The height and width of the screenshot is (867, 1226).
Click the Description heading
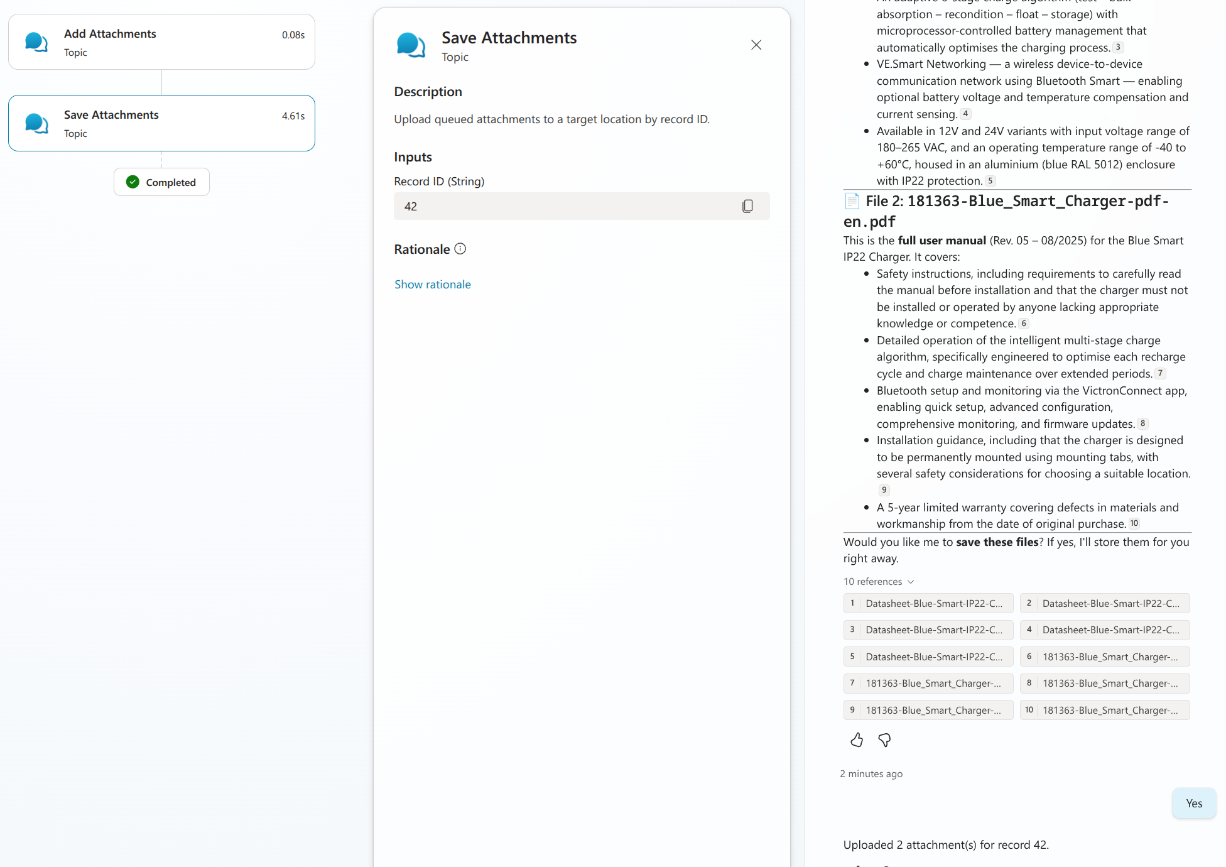428,92
